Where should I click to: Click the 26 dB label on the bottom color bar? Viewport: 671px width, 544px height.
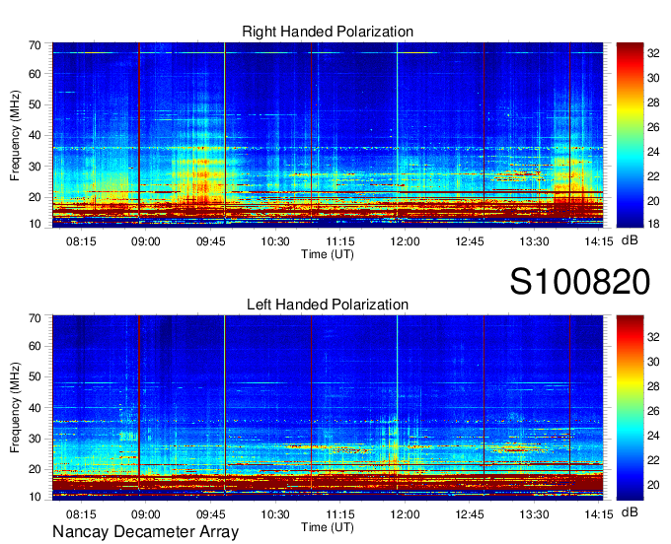[x=653, y=411]
